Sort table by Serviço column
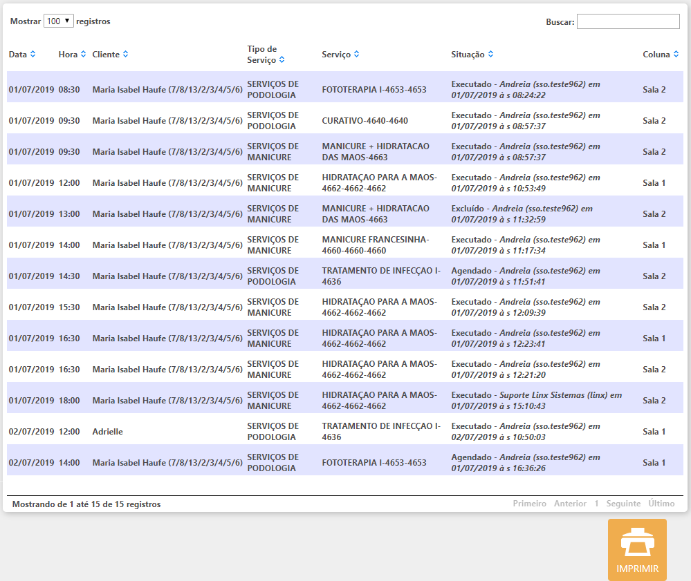 [356, 54]
